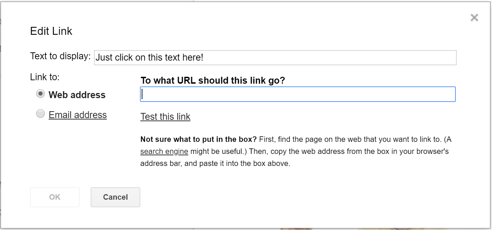The width and height of the screenshot is (492, 230).
Task: Click the bold "Not sure what to put in the box?" text
Action: click(198, 139)
